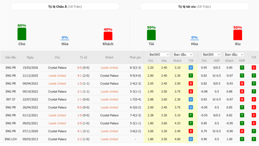Click the score 4-1 (2-0)
Image resolution: width=259 pixels, height=146 pixels.
tap(83, 75)
